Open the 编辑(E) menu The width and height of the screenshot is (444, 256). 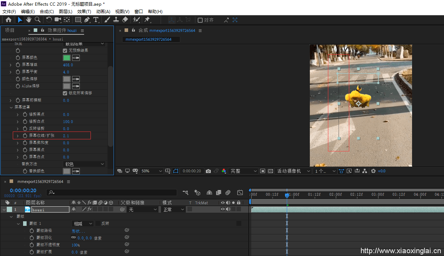pos(28,12)
